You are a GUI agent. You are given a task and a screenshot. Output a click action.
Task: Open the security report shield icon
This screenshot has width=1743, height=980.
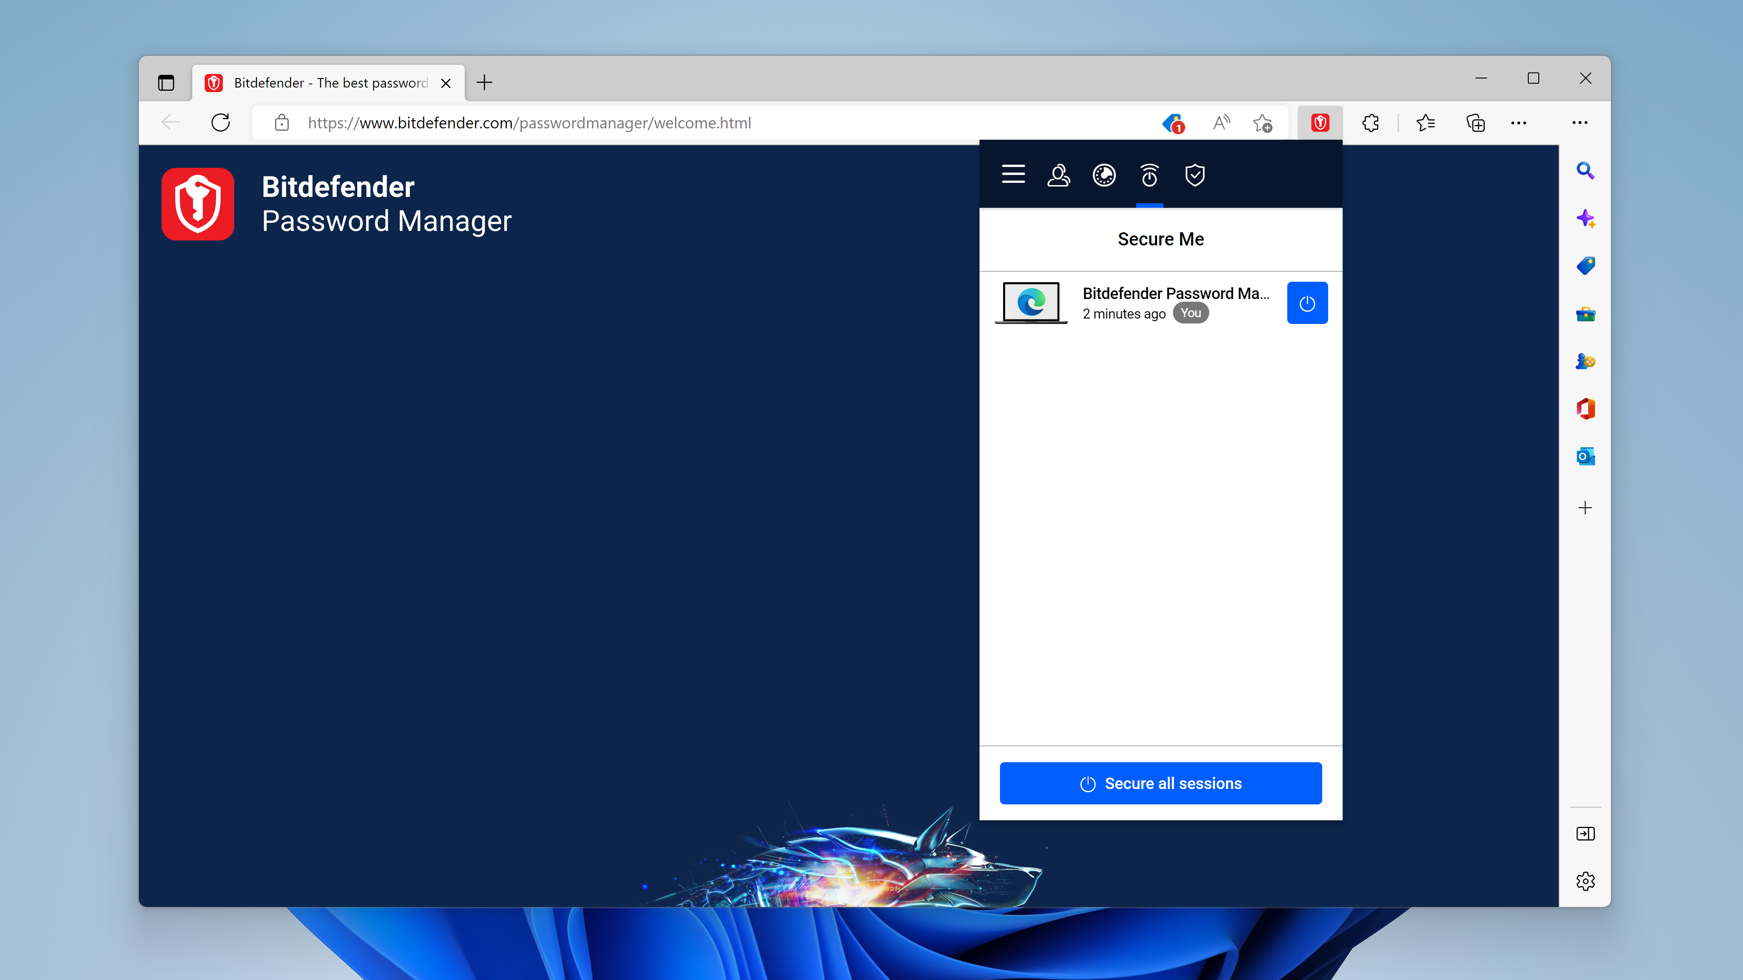point(1195,175)
